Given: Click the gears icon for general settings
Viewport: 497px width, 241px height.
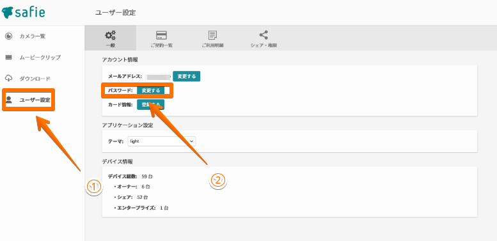Looking at the screenshot, I should pyautogui.click(x=110, y=35).
